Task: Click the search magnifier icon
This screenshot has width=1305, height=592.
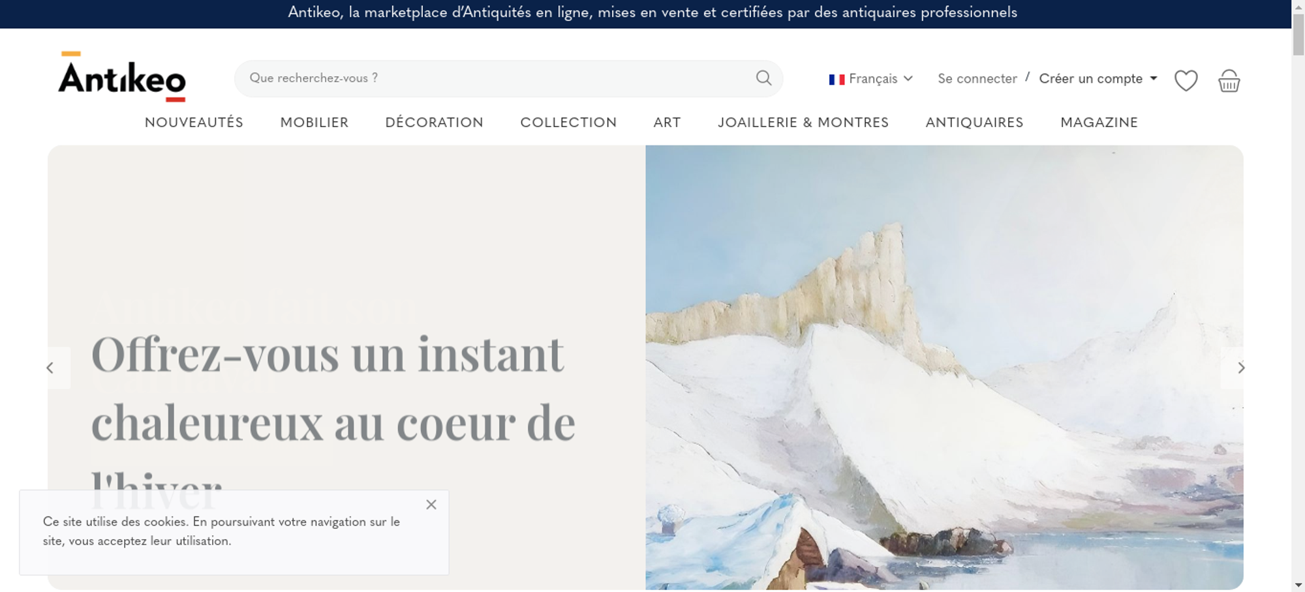Action: pos(763,78)
